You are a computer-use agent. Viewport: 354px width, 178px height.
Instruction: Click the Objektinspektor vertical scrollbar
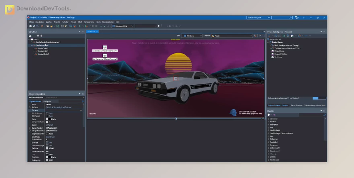pos(84,115)
